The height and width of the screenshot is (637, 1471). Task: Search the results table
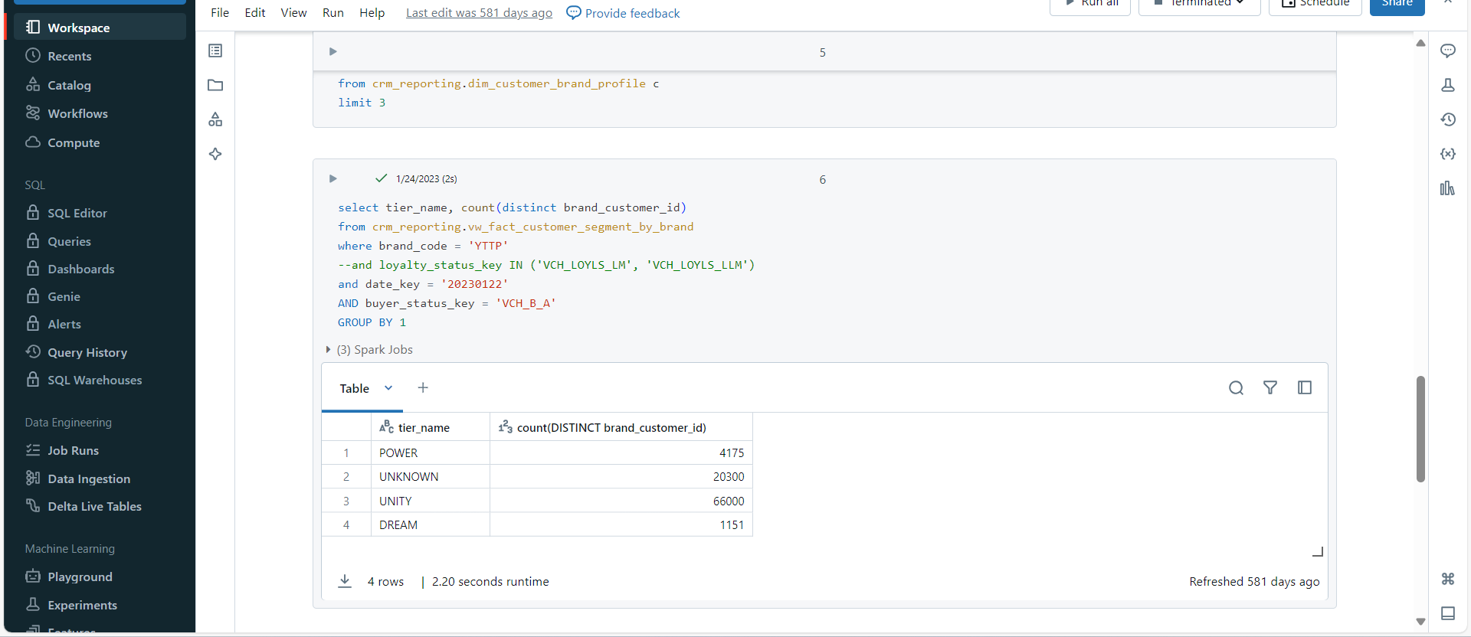pos(1236,388)
